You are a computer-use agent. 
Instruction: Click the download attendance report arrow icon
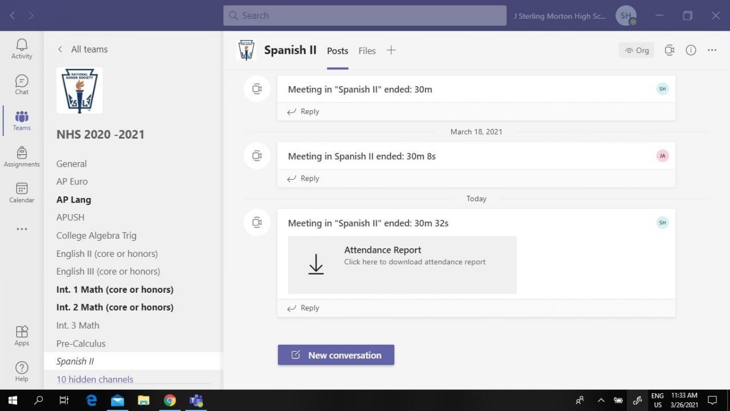point(316,264)
